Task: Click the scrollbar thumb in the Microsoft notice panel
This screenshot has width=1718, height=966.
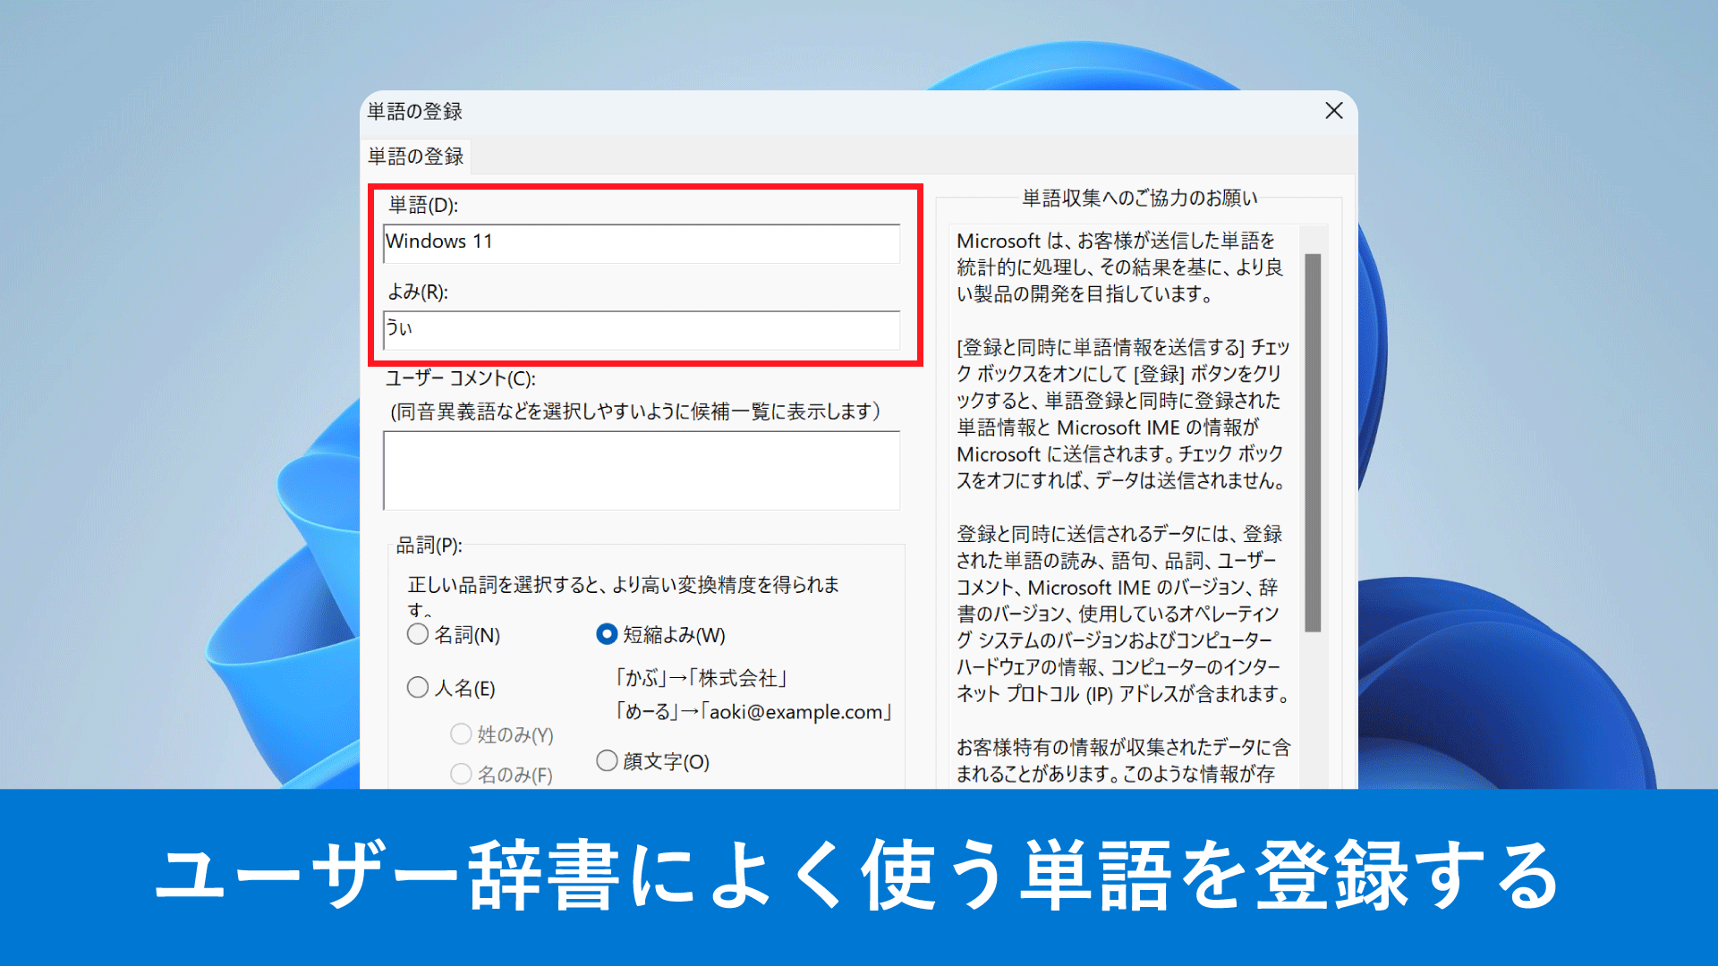Action: pyautogui.click(x=1313, y=443)
